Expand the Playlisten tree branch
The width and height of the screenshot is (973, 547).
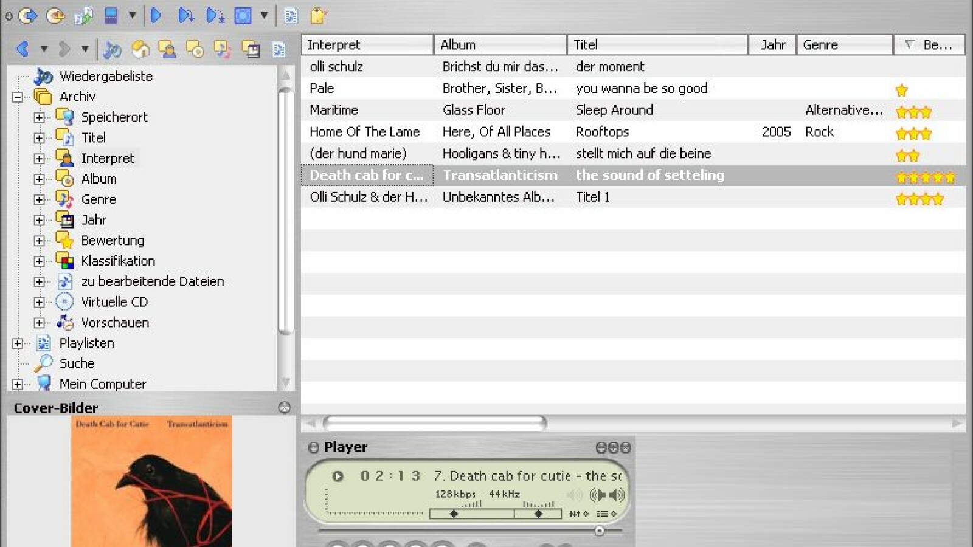(18, 343)
